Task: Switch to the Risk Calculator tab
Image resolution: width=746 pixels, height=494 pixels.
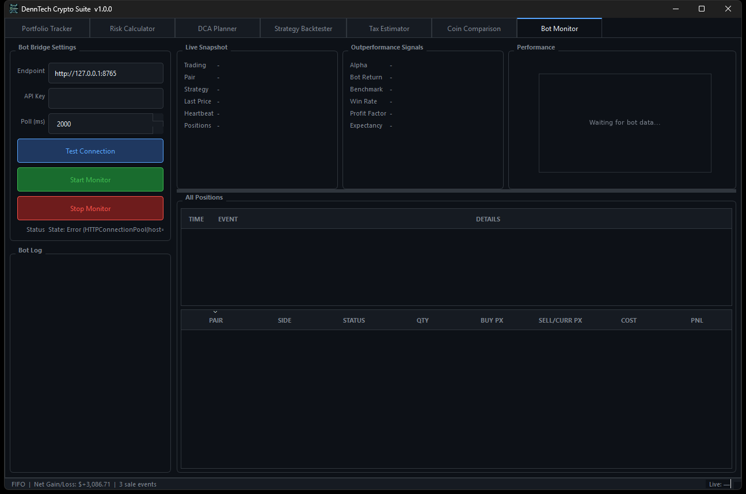Action: pyautogui.click(x=132, y=28)
